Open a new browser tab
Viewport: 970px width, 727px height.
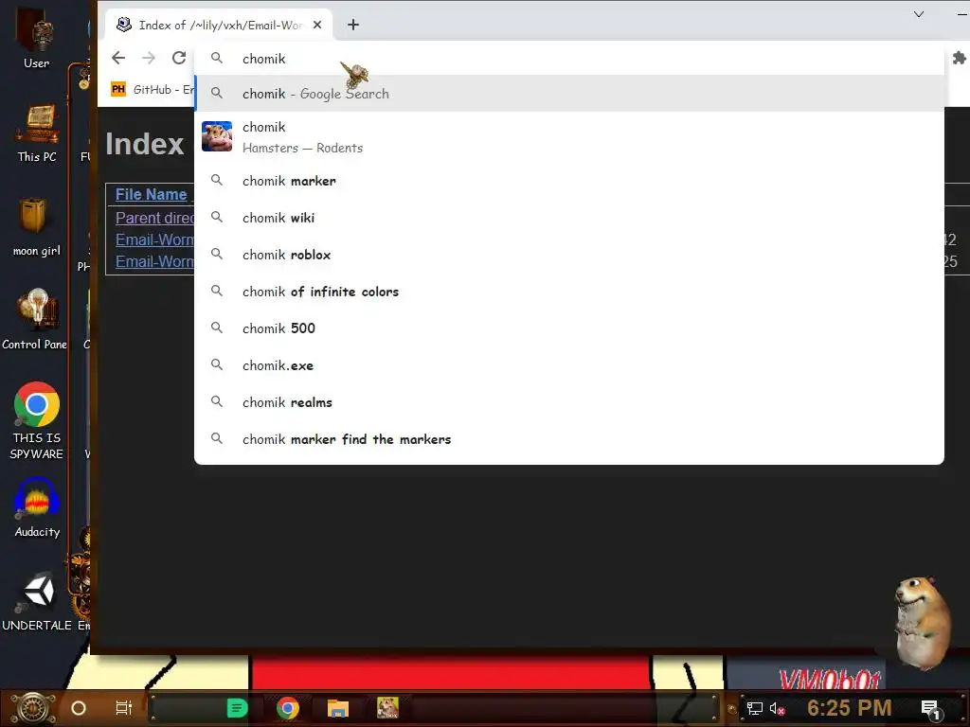352,25
